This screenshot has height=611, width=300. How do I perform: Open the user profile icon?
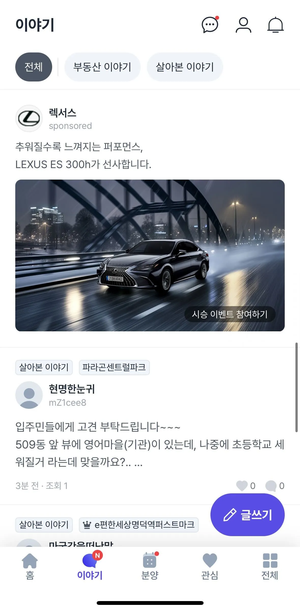coord(243,25)
